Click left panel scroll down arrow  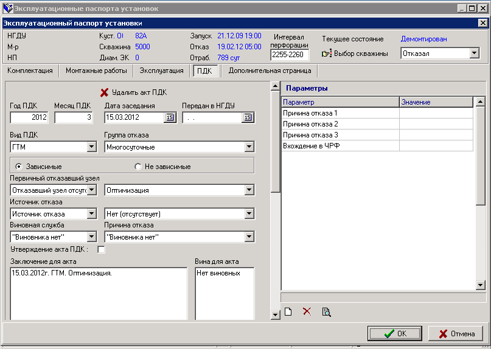coord(275,314)
